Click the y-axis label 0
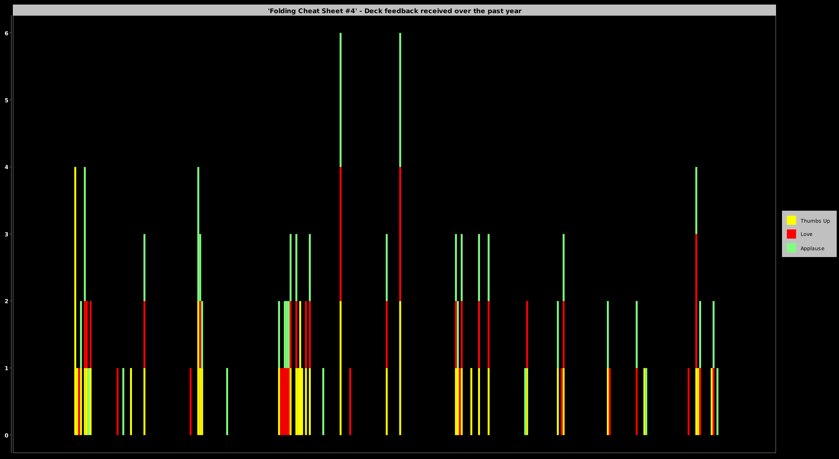The width and height of the screenshot is (839, 459). pyautogui.click(x=7, y=435)
